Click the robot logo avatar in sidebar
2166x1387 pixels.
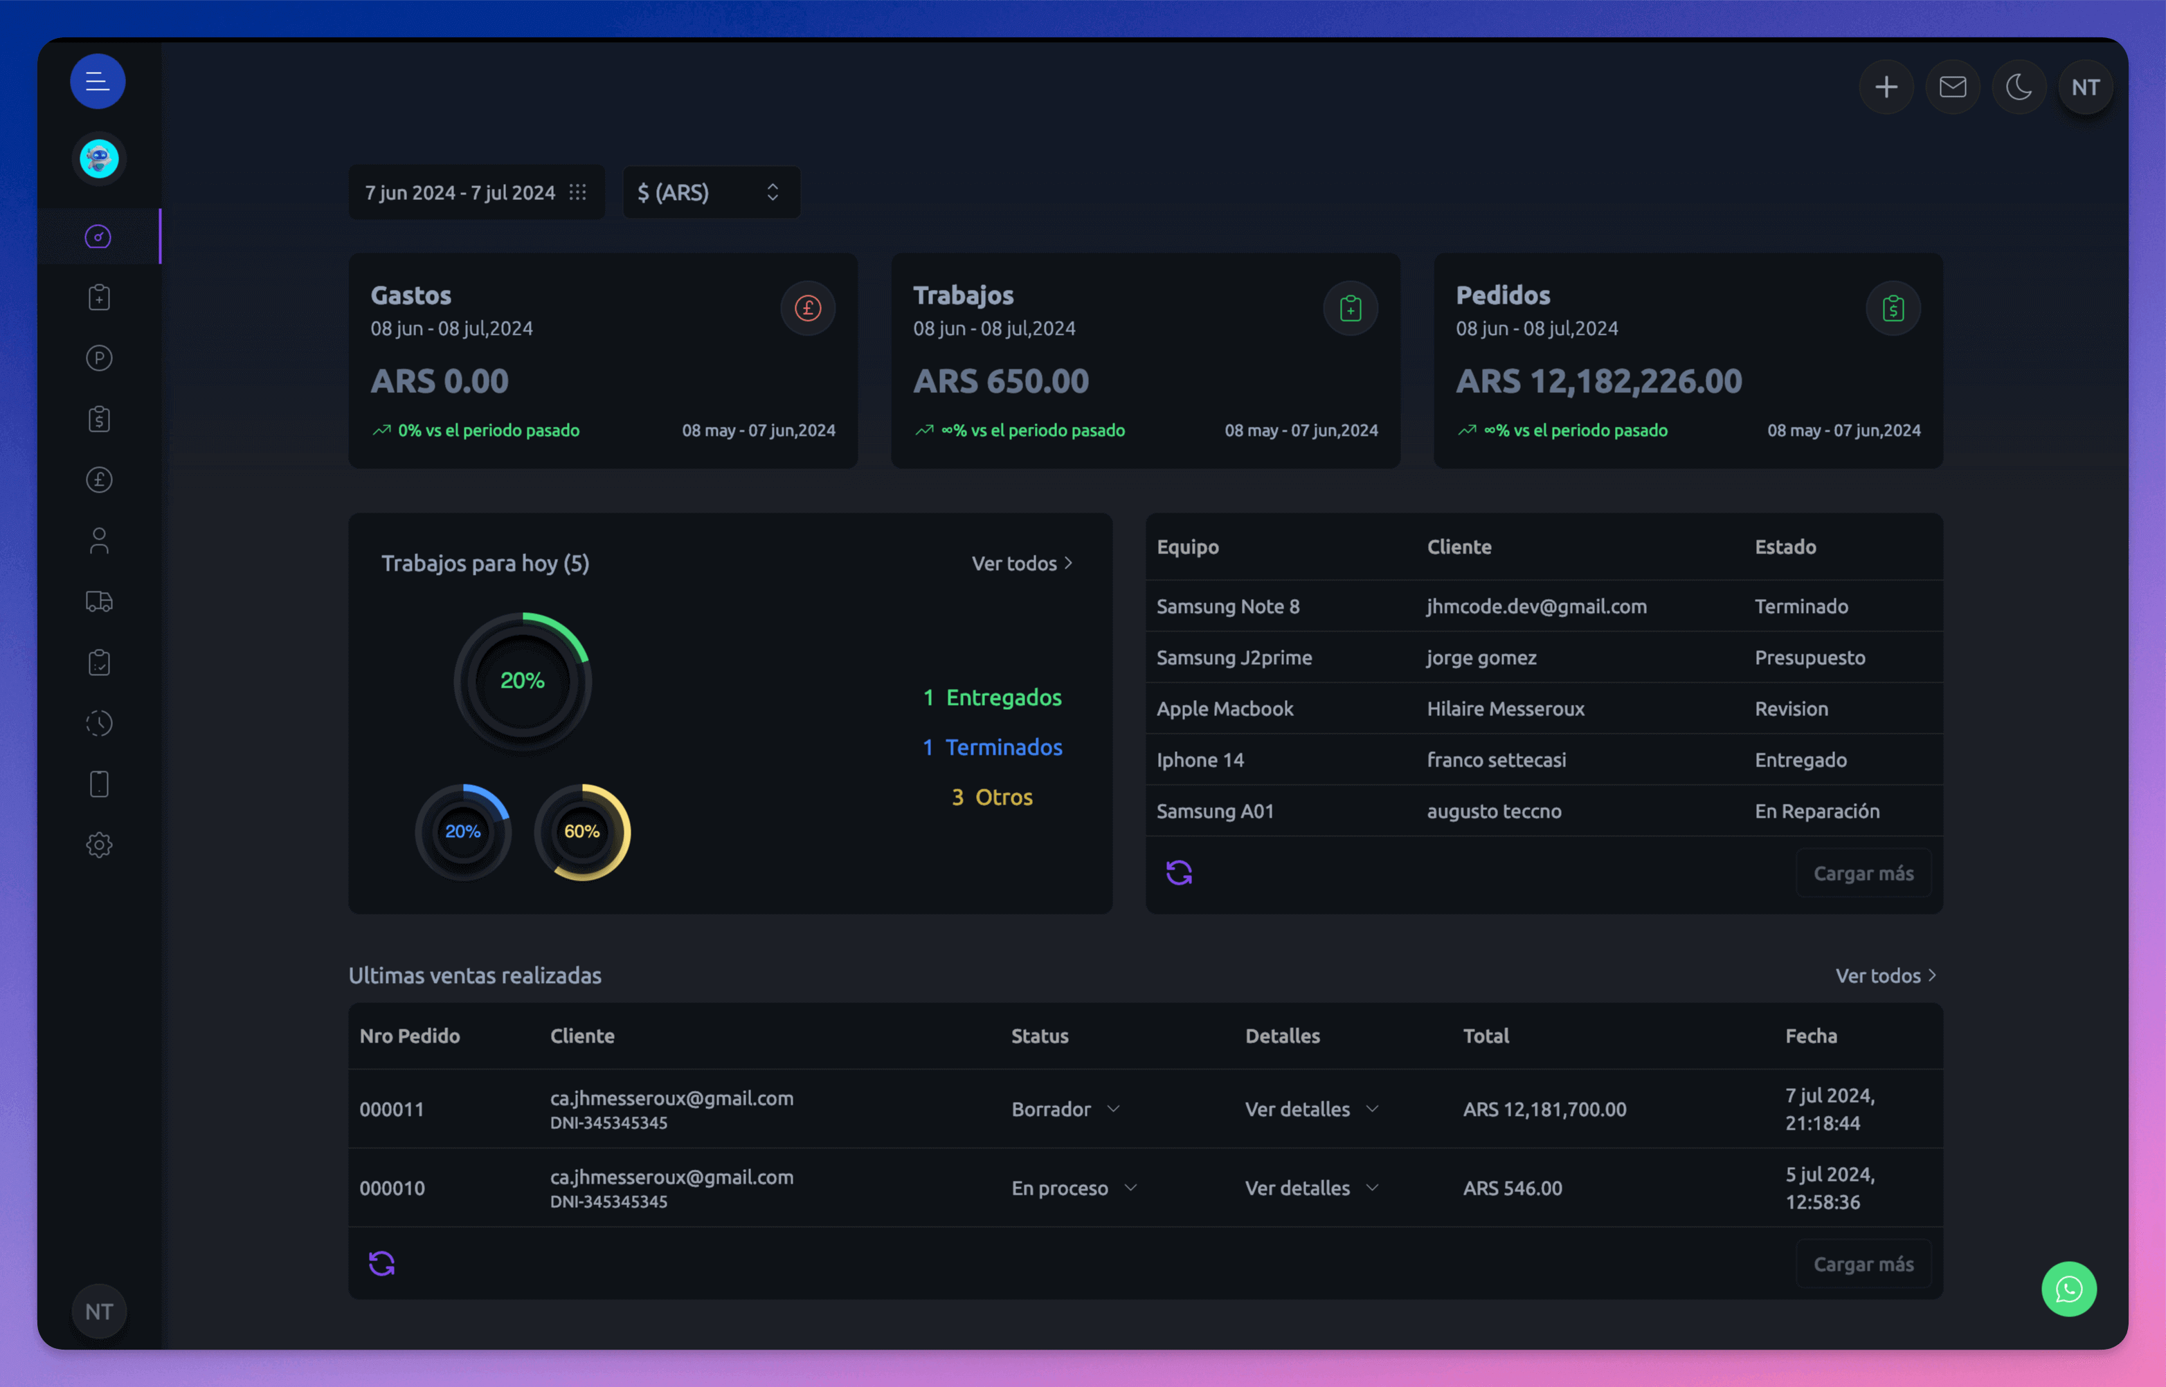click(99, 159)
